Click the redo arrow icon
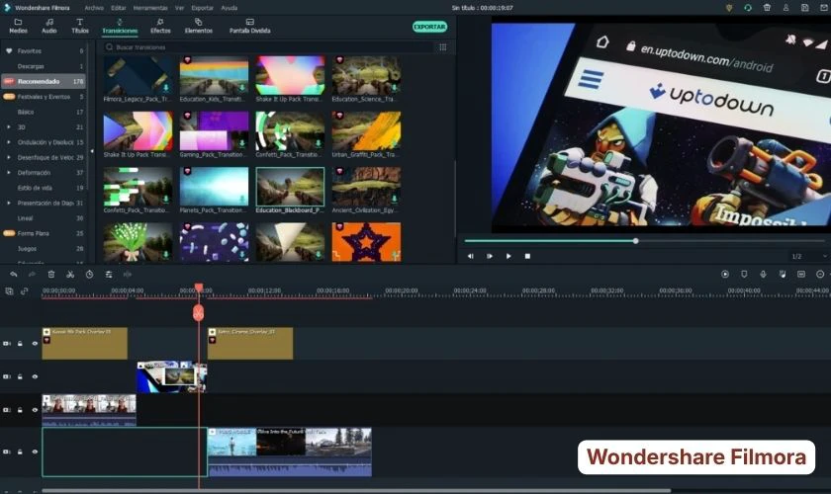Screen dimensions: 831x494 click(32, 275)
